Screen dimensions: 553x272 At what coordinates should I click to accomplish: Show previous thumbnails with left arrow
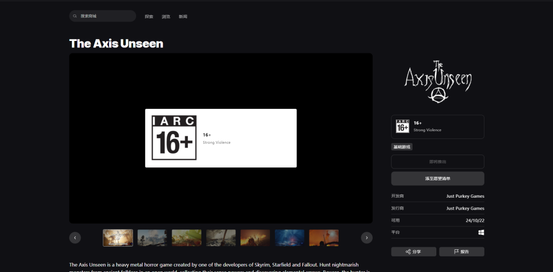pyautogui.click(x=75, y=238)
